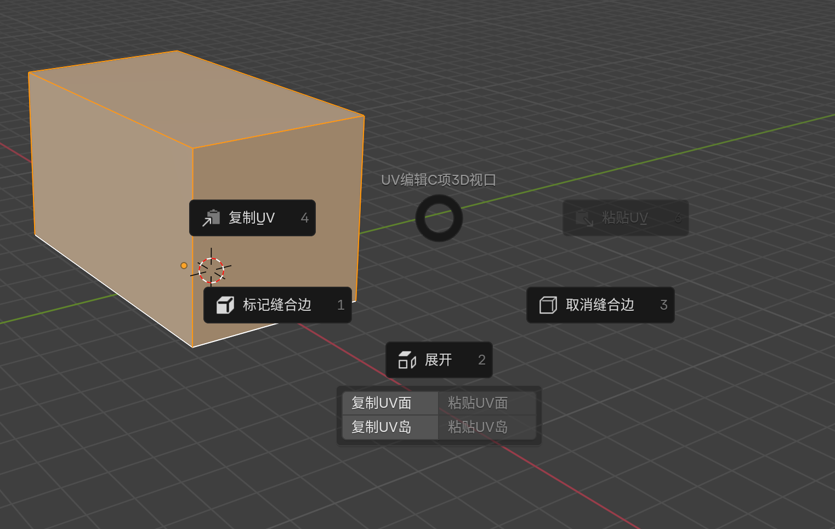Click the UV编辑C项3D视口 pie menu title
The height and width of the screenshot is (529, 835).
(x=439, y=180)
